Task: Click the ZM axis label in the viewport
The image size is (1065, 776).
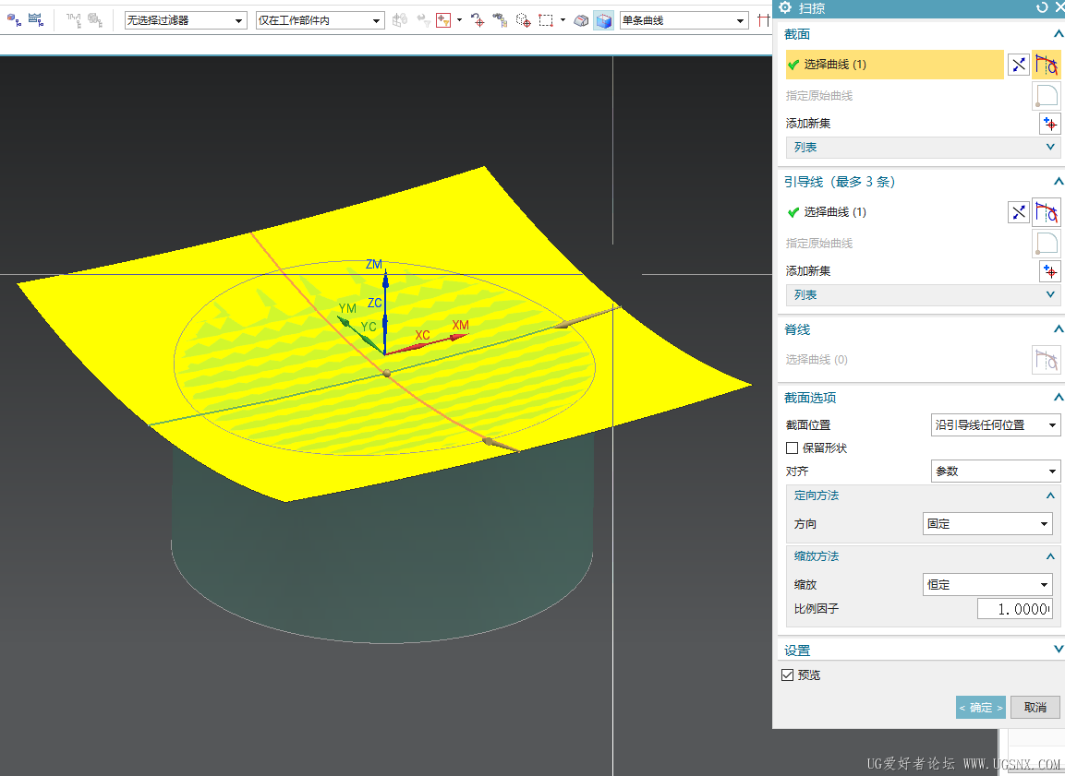Action: [374, 265]
